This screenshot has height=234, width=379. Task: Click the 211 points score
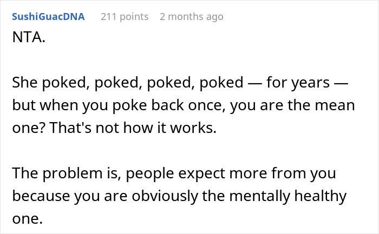pyautogui.click(x=125, y=17)
